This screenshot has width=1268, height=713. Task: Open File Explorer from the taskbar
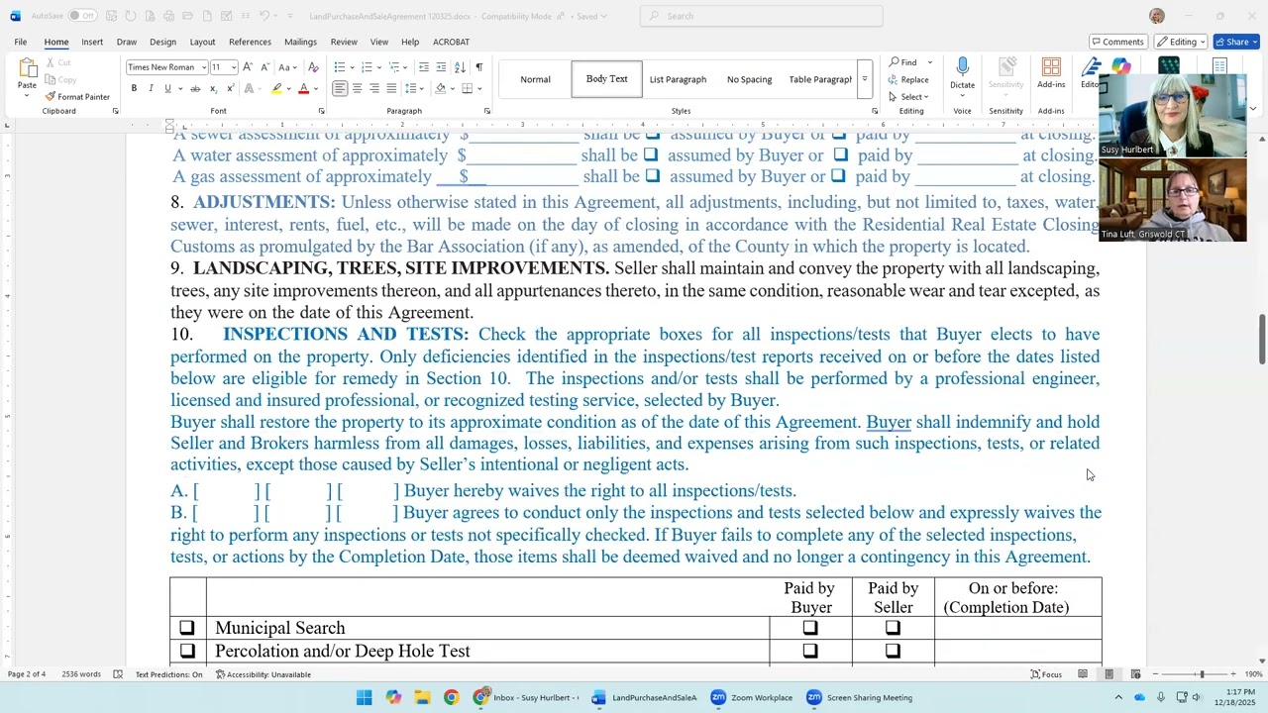[422, 697]
